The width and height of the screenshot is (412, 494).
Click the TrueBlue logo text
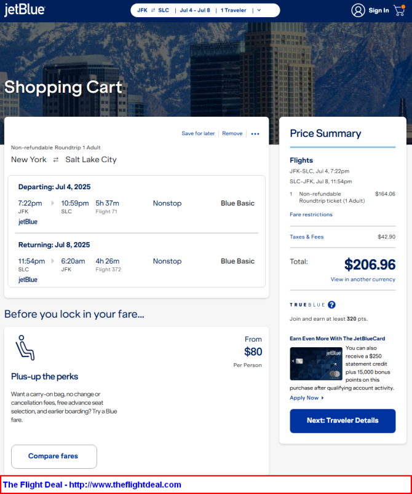tap(307, 305)
